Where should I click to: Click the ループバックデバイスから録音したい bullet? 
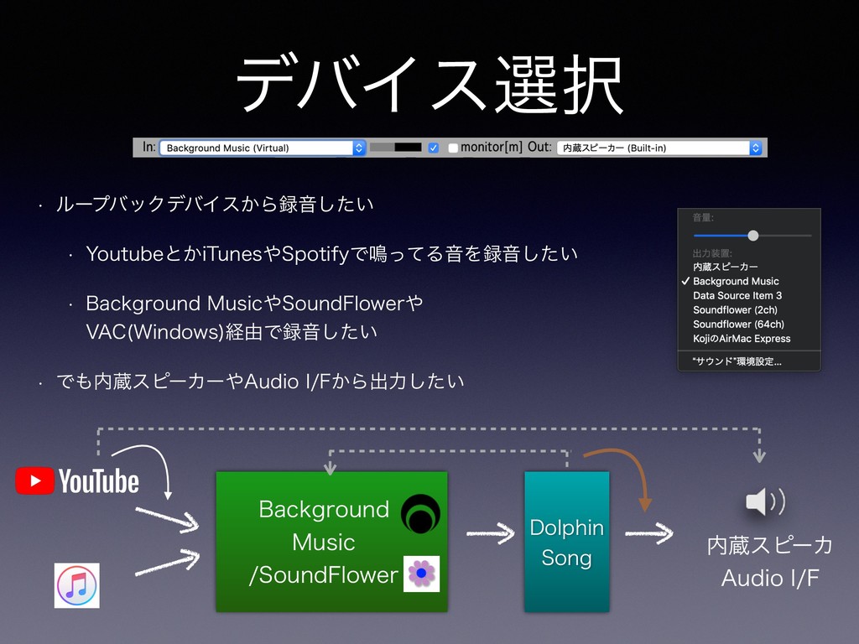[x=215, y=204]
